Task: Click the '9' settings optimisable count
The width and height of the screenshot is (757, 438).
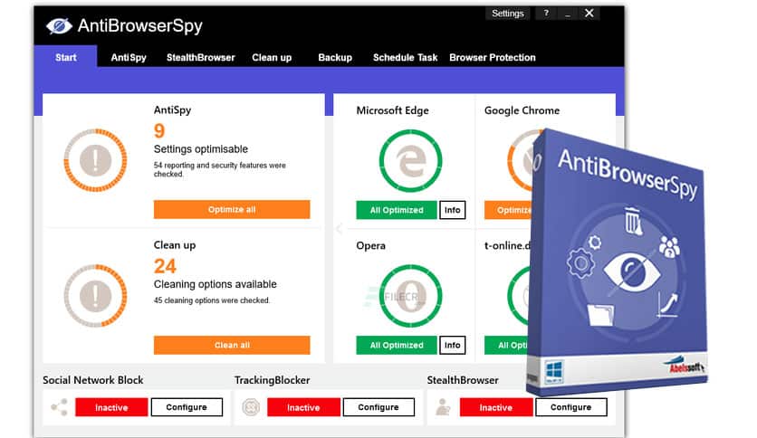Action: click(159, 130)
